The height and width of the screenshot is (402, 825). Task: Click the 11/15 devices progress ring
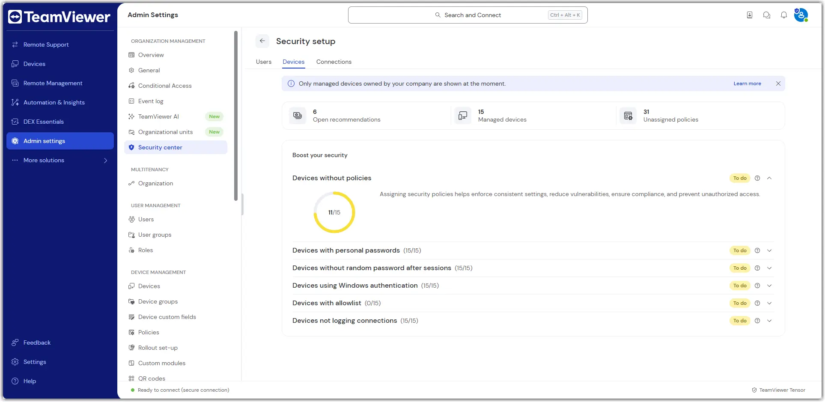click(x=334, y=212)
